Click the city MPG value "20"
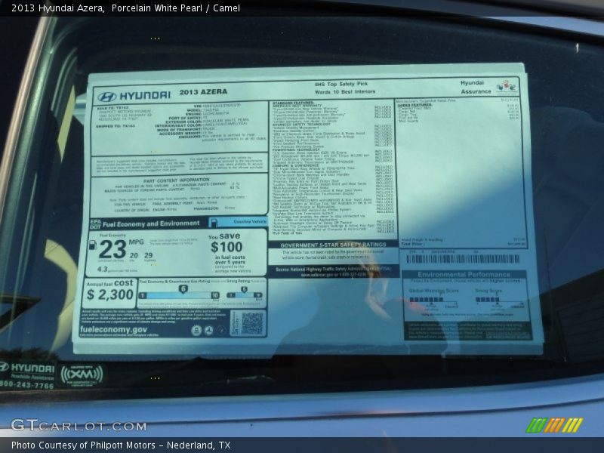 pos(134,255)
